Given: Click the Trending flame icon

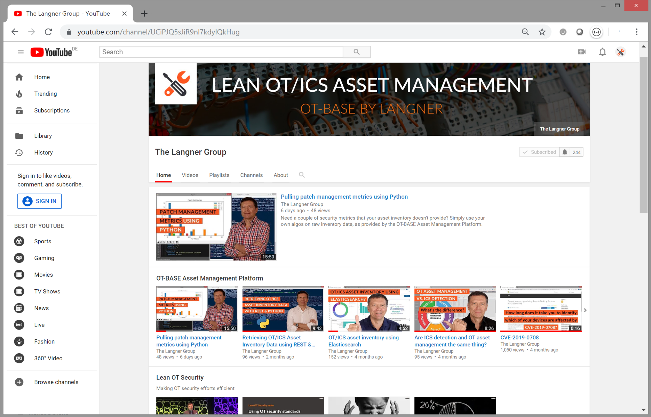Looking at the screenshot, I should click(19, 94).
